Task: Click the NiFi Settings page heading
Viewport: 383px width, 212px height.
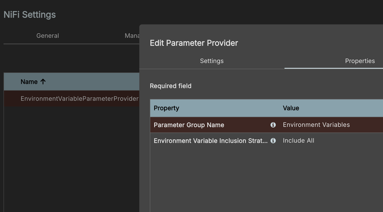Action: point(30,15)
